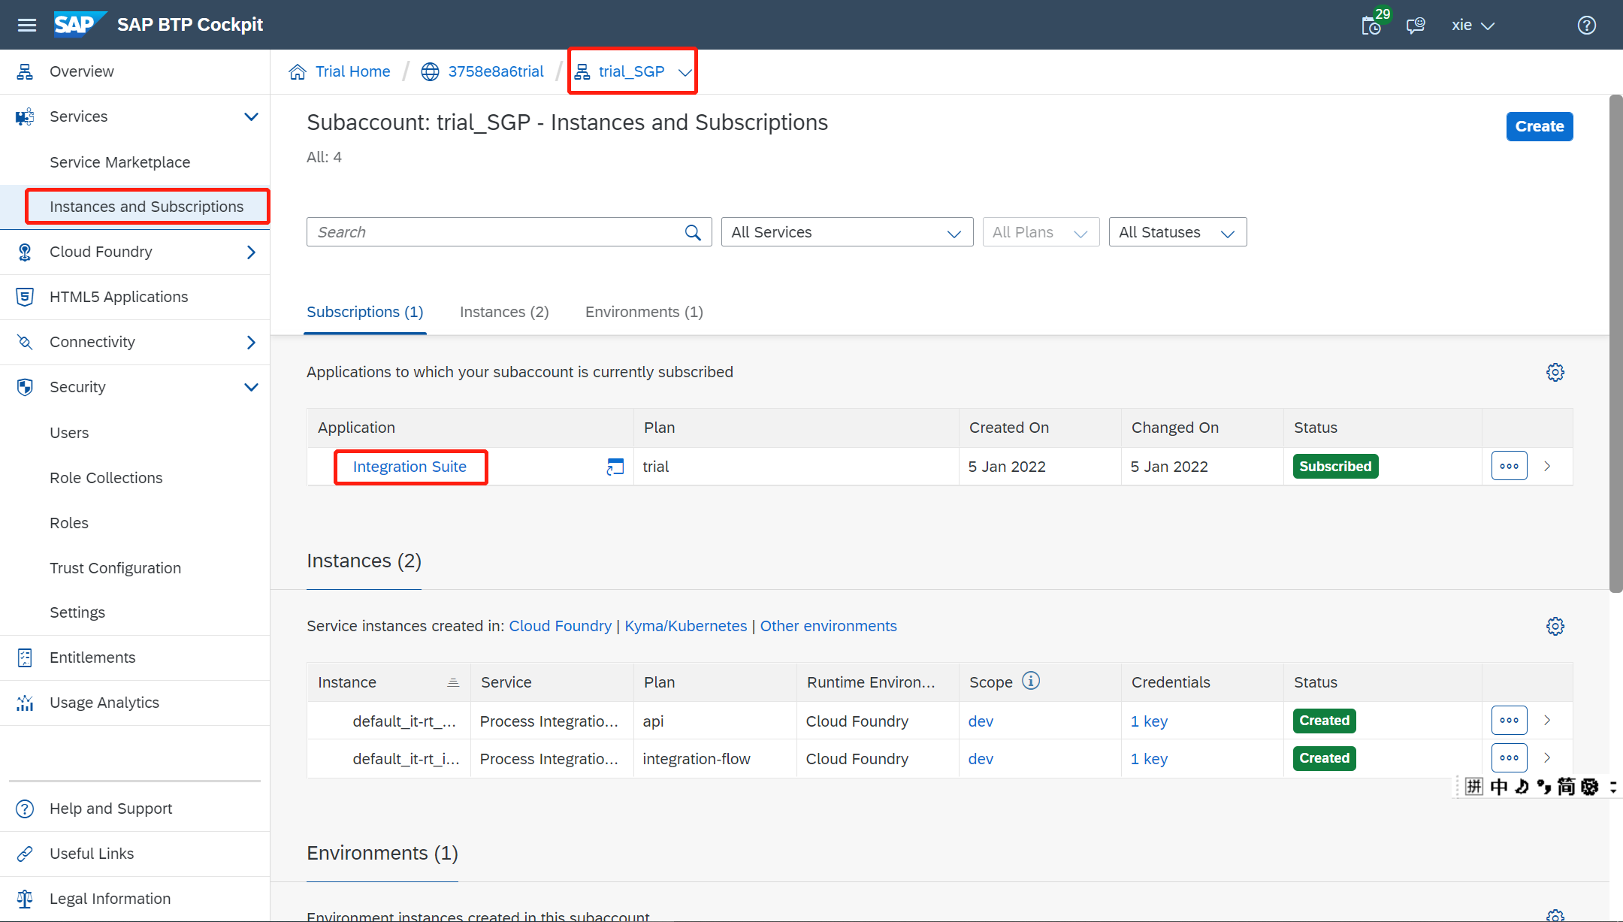Switch to the Instances (2) tab
The height and width of the screenshot is (922, 1623).
(504, 312)
